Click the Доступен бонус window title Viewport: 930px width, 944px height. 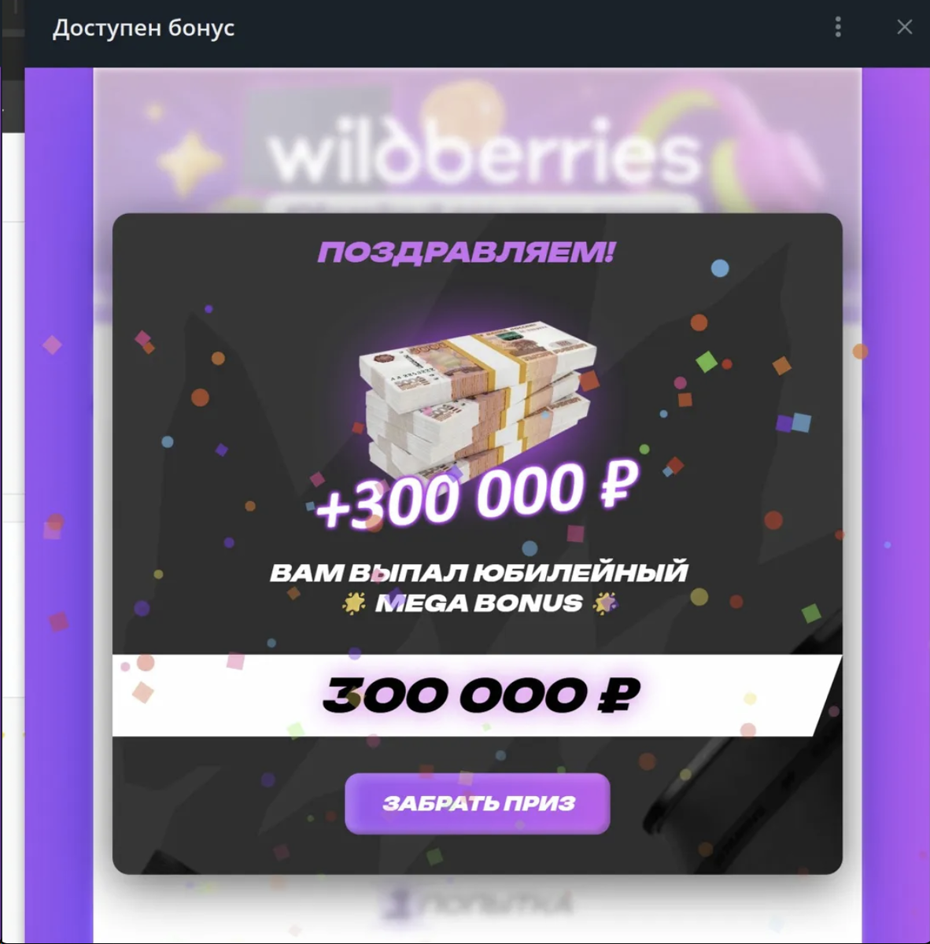pyautogui.click(x=143, y=28)
